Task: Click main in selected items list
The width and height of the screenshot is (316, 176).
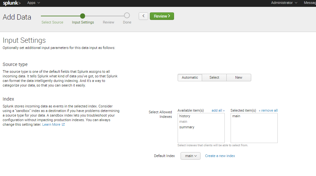Action: [236, 116]
